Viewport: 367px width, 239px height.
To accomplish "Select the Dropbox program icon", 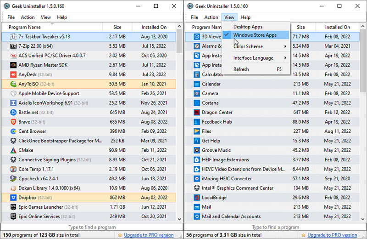I will coord(13,198).
